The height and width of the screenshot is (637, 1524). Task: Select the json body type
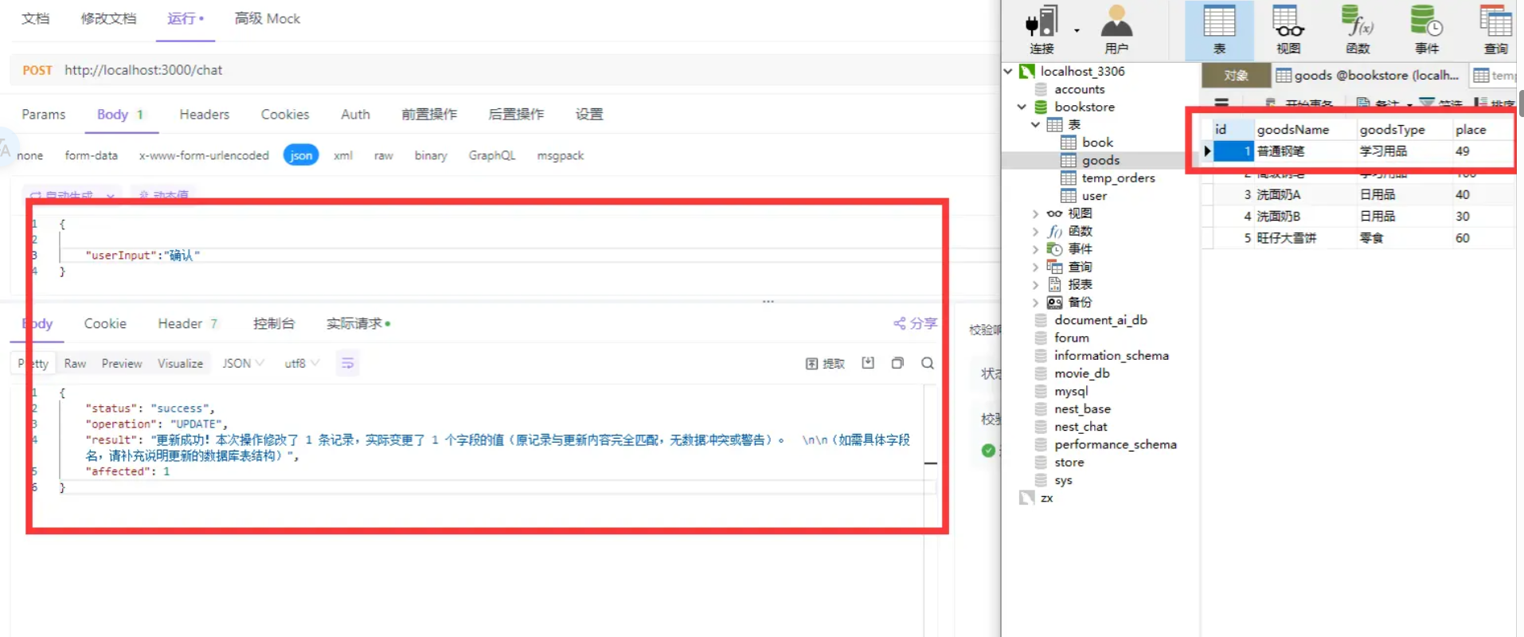click(301, 155)
